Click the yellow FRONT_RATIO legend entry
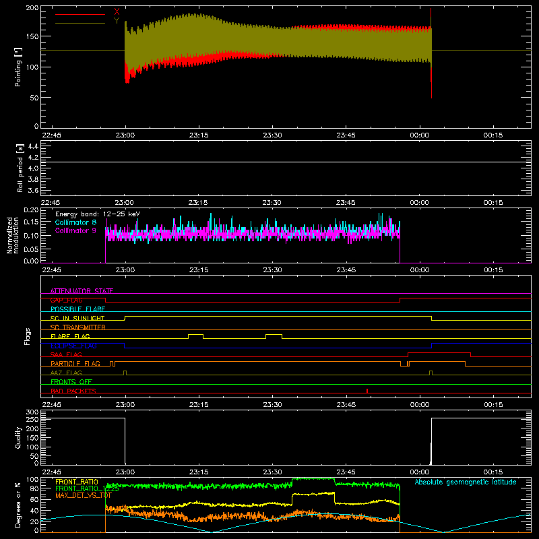Viewport: 539px width, 539px height. (77, 482)
